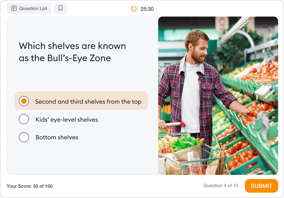
Task: Pick the Bottom shelves radio button
Action: coord(24,137)
